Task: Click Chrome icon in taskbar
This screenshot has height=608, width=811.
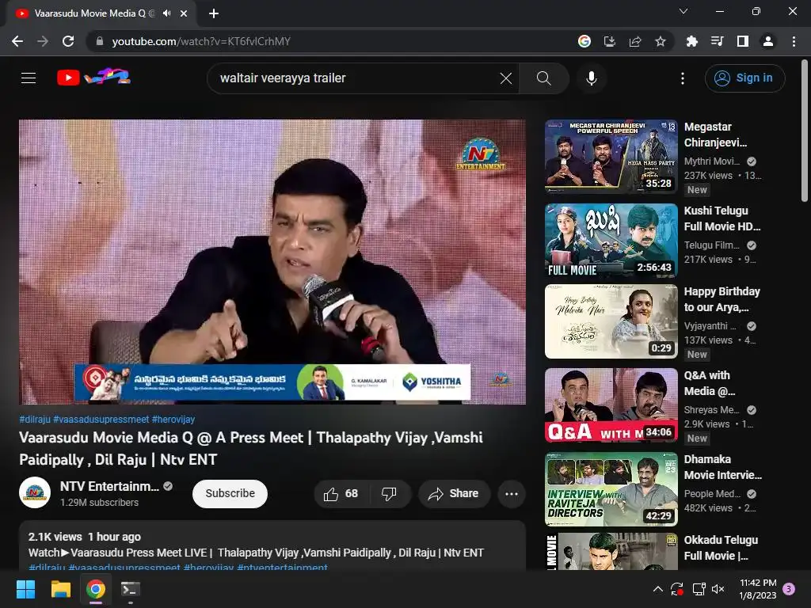Action: 96,589
